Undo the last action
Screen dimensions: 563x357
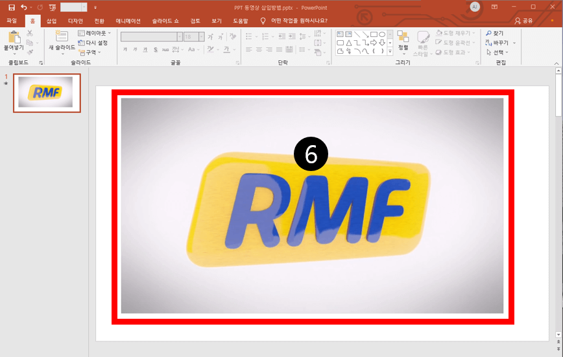pyautogui.click(x=24, y=7)
